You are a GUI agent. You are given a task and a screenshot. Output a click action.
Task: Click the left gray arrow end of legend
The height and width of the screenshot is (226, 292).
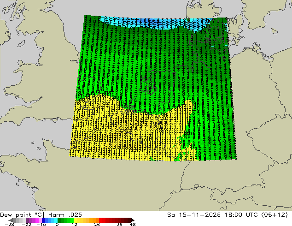11,220
